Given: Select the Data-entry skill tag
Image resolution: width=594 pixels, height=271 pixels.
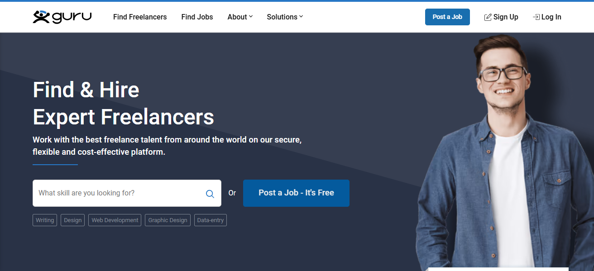Looking at the screenshot, I should (x=211, y=220).
